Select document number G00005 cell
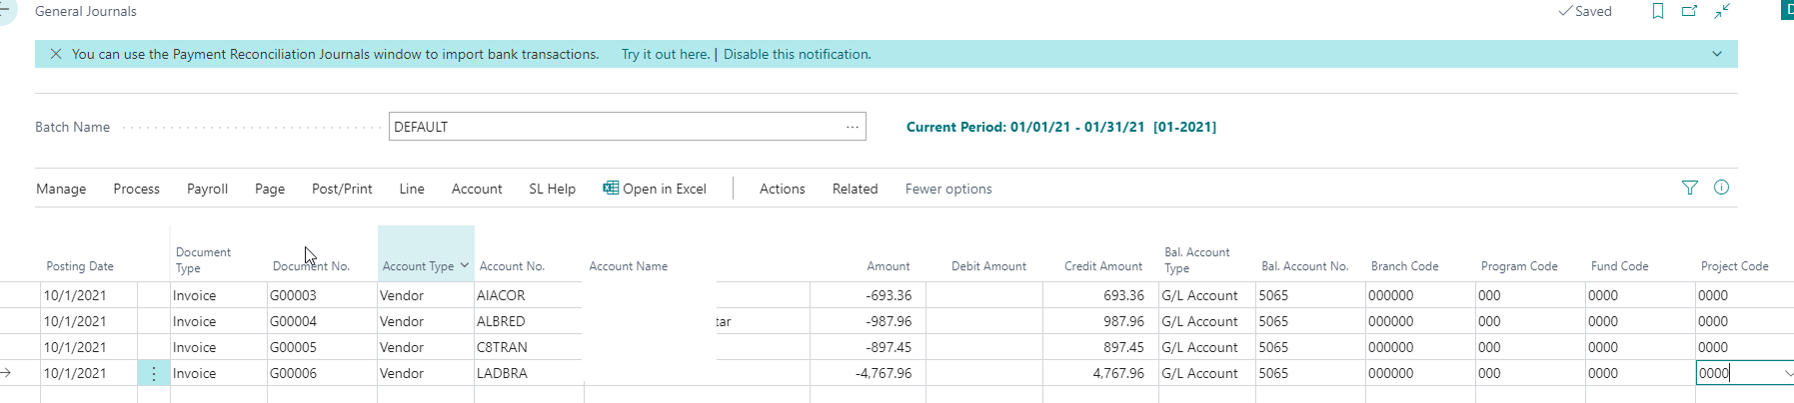The image size is (1794, 403). (x=322, y=347)
